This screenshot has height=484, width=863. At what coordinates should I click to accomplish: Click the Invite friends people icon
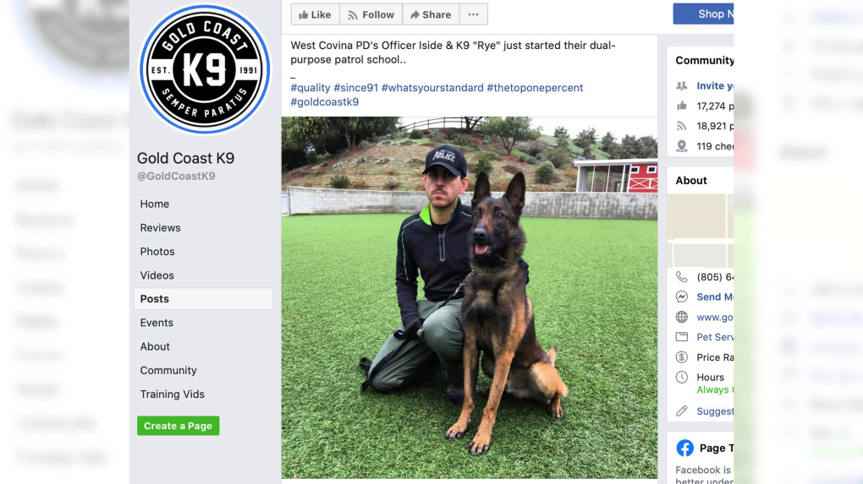pos(682,85)
